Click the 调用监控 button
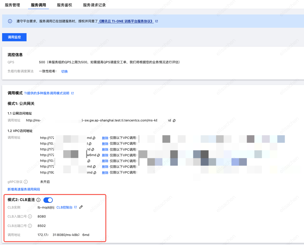Screen dimensions: 304x245 (14, 37)
